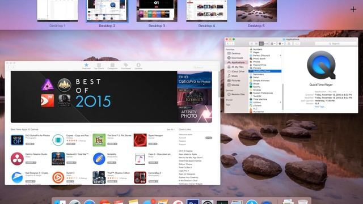The width and height of the screenshot is (363, 204).
Task: Select Remote Disc under Devices
Action: (x=236, y=95)
